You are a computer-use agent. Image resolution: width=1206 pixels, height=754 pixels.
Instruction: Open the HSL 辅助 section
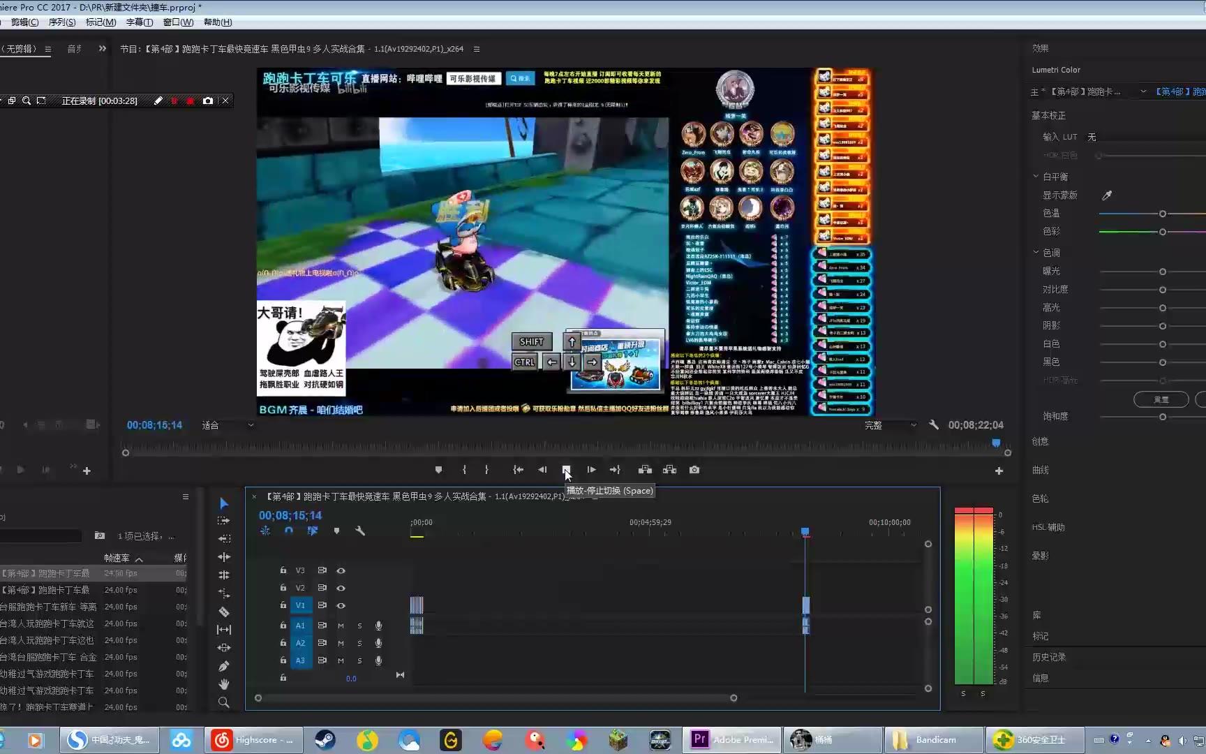1048,527
